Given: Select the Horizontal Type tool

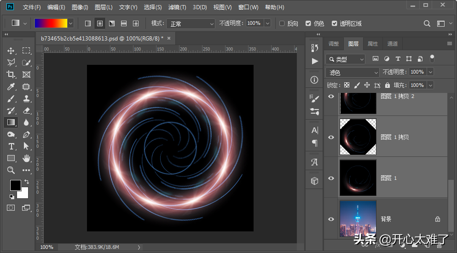Looking at the screenshot, I should point(11,146).
